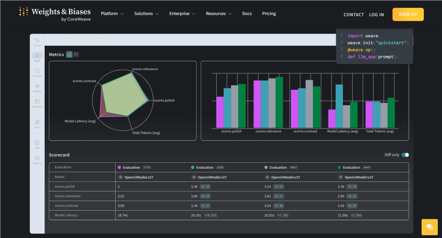442x238 pixels.
Task: Click the LOG IN link
Action: click(376, 15)
